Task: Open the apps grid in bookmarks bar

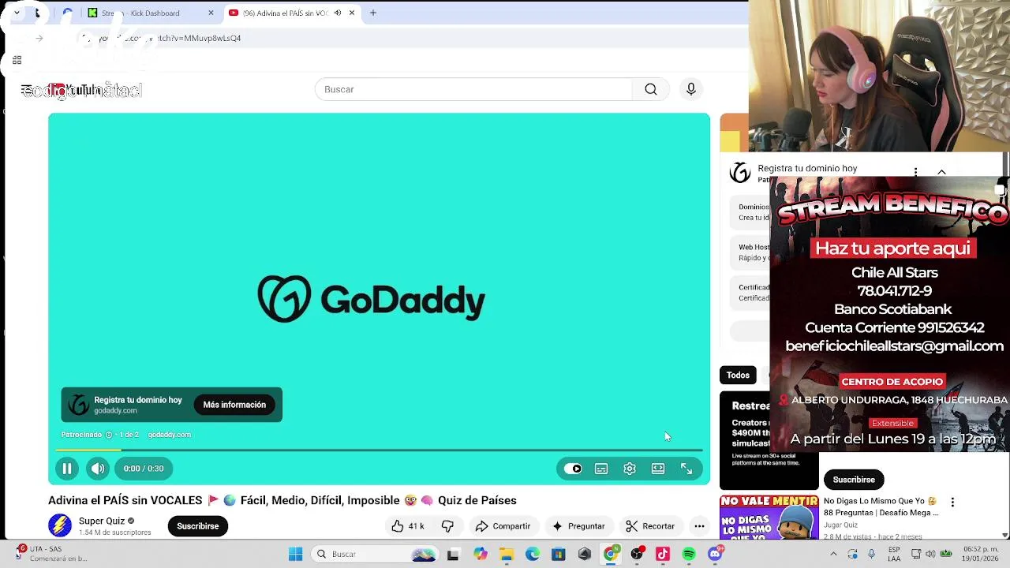Action: [17, 60]
